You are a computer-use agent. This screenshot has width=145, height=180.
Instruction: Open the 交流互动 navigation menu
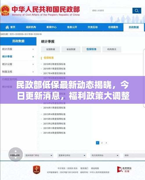pyautogui.click(x=93, y=27)
